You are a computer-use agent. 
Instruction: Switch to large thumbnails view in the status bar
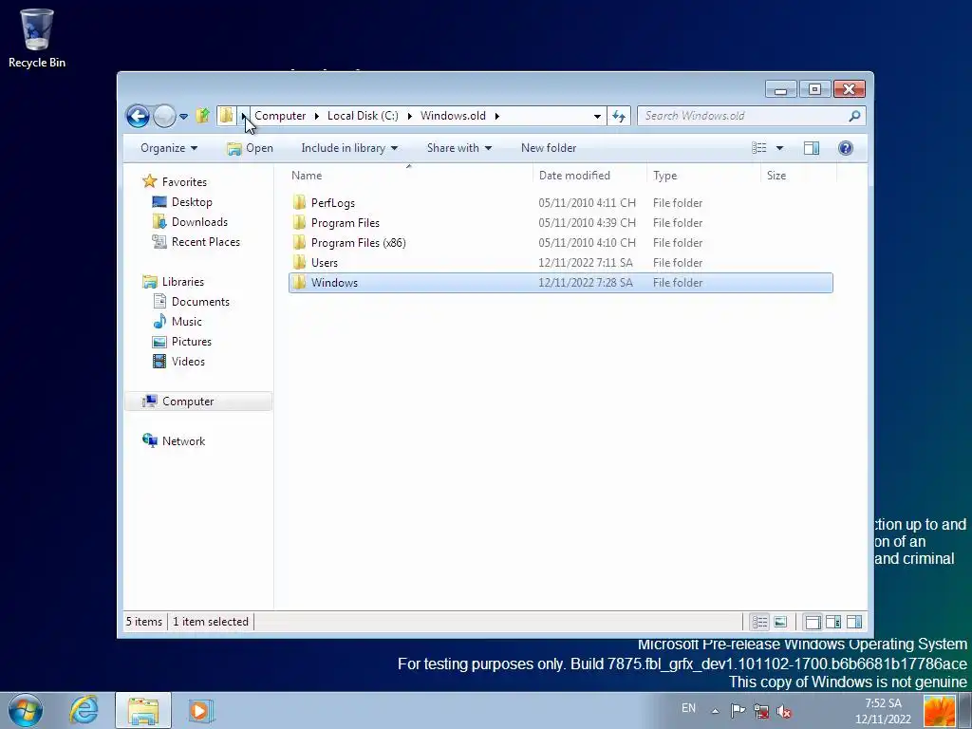[780, 622]
